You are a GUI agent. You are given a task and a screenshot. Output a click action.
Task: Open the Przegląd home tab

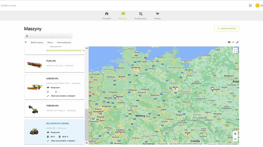click(x=107, y=16)
